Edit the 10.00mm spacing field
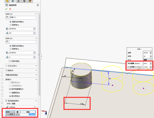Screen dimensions: 154x118 tap(21, 53)
